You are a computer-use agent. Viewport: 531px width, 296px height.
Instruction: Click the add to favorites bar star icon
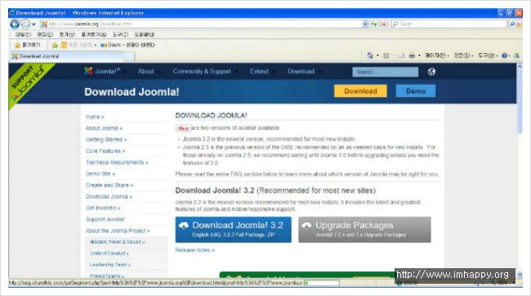[x=55, y=45]
